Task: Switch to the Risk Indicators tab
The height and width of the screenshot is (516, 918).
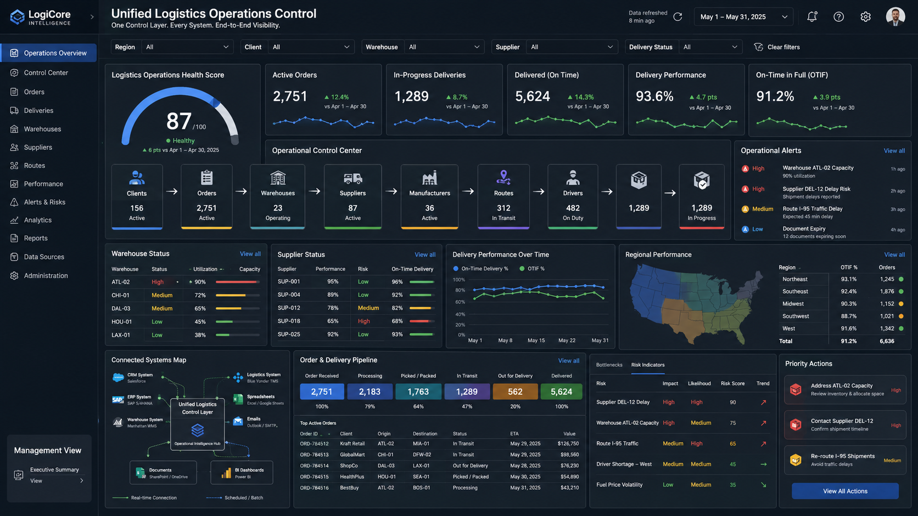Action: 648,365
